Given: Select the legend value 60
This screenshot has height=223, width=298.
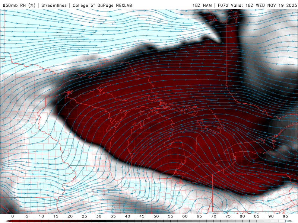Looking at the screenshot, I should pos(185,216).
